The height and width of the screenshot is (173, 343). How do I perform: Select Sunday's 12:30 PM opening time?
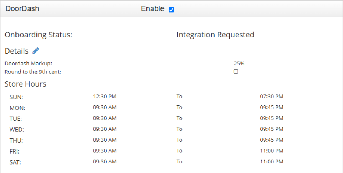(x=105, y=97)
